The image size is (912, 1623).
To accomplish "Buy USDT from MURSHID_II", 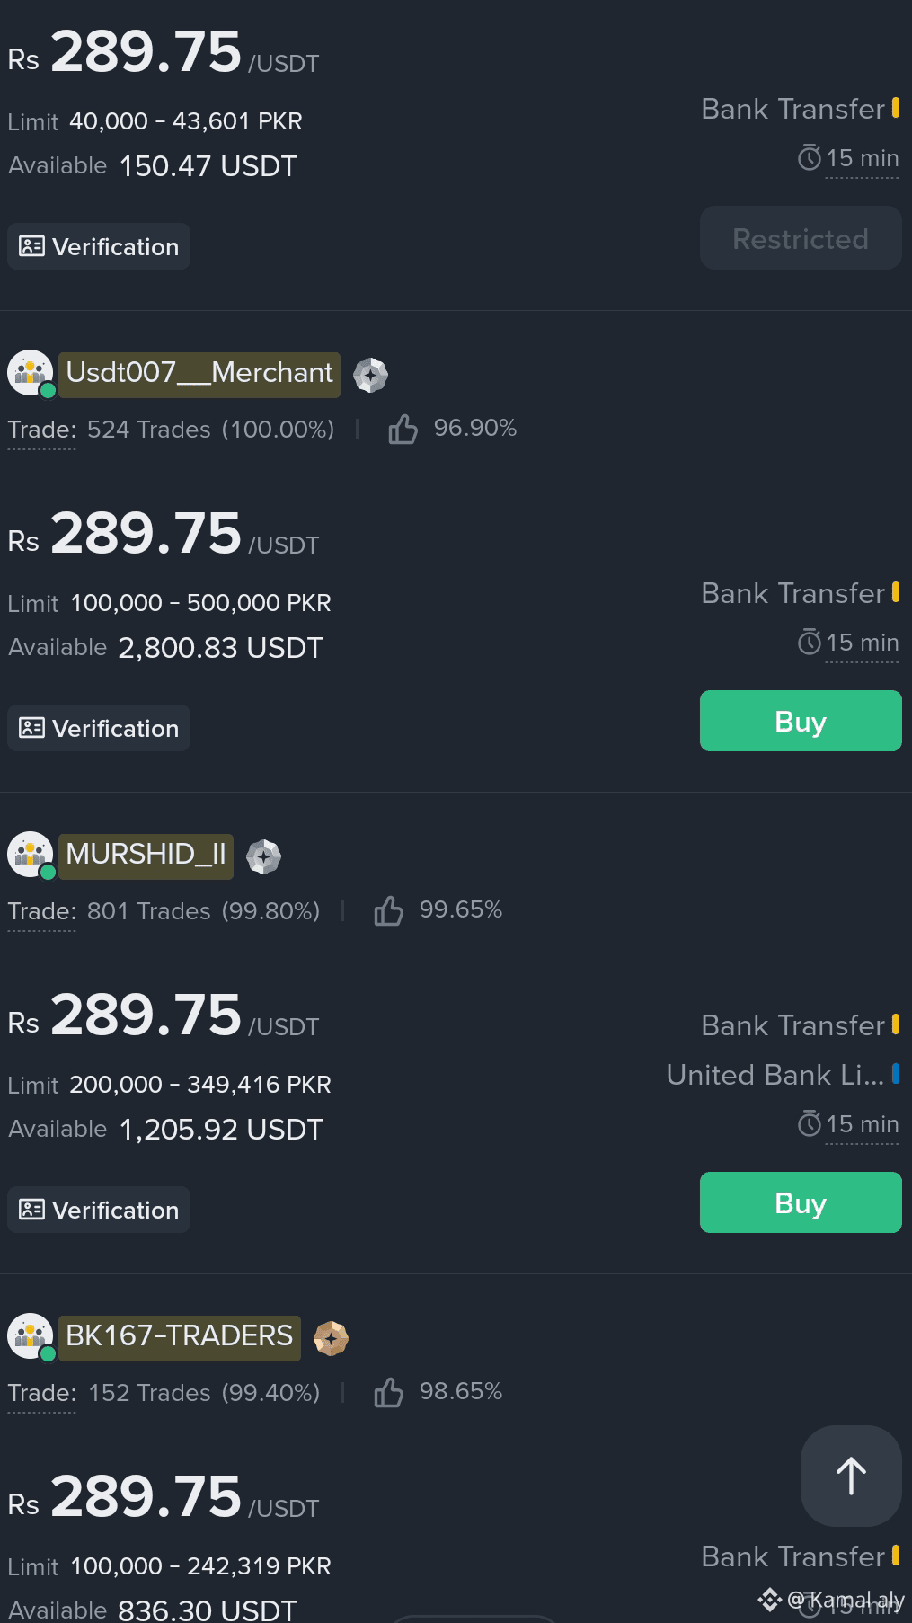I will 801,1202.
